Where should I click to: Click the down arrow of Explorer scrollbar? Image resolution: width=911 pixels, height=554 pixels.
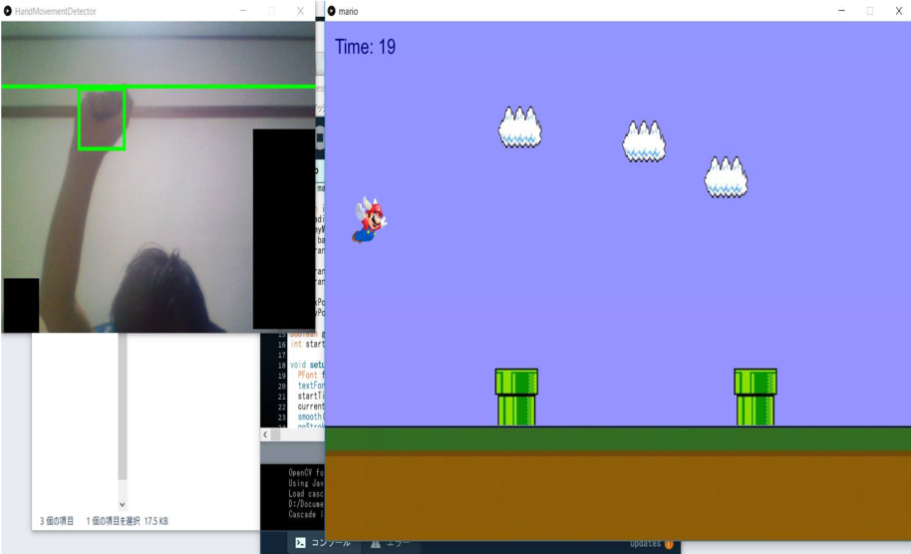(x=122, y=504)
